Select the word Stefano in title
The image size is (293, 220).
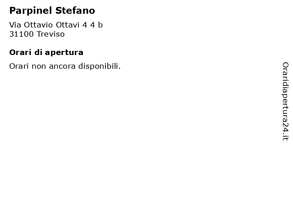point(75,11)
